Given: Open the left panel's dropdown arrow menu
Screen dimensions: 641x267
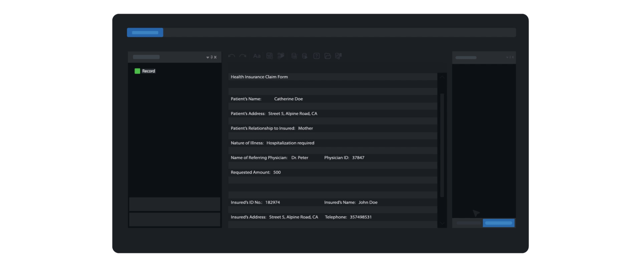Looking at the screenshot, I should [208, 57].
